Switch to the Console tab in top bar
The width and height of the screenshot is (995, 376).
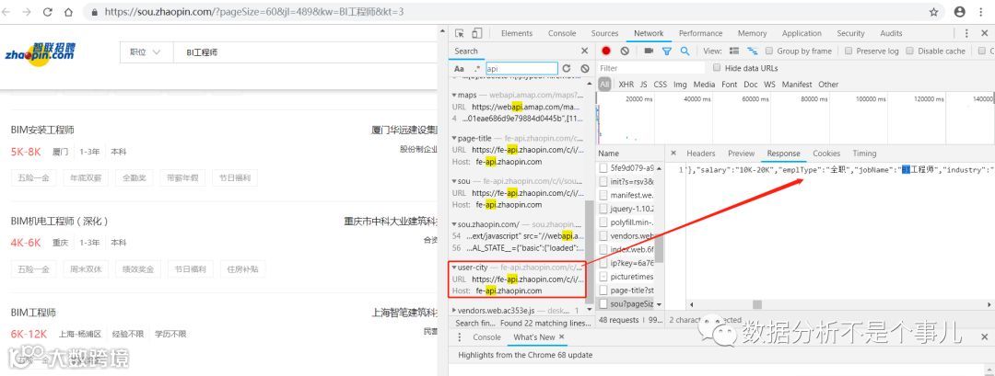562,33
